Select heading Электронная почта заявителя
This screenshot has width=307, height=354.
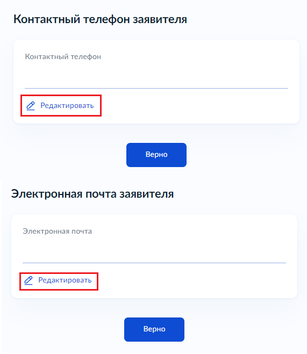click(x=92, y=194)
